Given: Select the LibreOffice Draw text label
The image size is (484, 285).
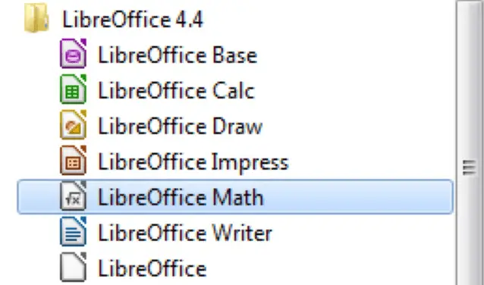Looking at the screenshot, I should 180,127.
